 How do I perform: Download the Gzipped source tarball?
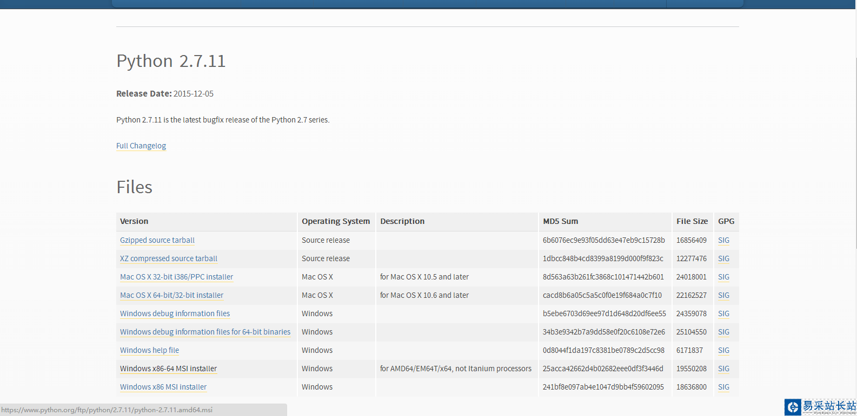(x=157, y=240)
